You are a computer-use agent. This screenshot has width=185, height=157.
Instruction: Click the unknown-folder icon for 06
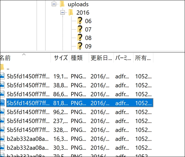click(80, 21)
